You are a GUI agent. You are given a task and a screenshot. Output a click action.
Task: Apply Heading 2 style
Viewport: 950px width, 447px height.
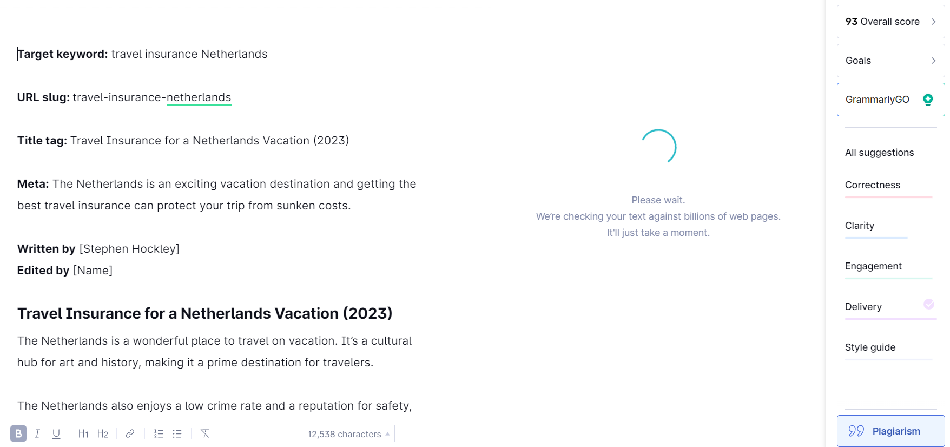click(103, 433)
